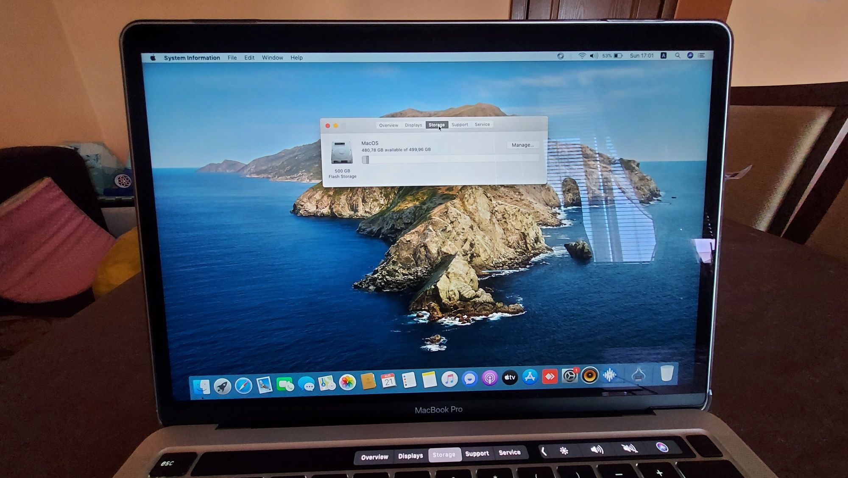Open Spotlight search magnifier

pos(678,56)
